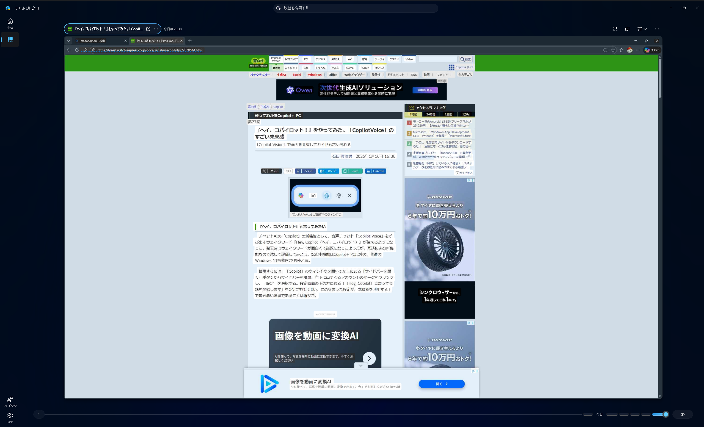Screen dimensions: 704x427
Task: Open more options next to the snapshot title
Action: (156, 29)
